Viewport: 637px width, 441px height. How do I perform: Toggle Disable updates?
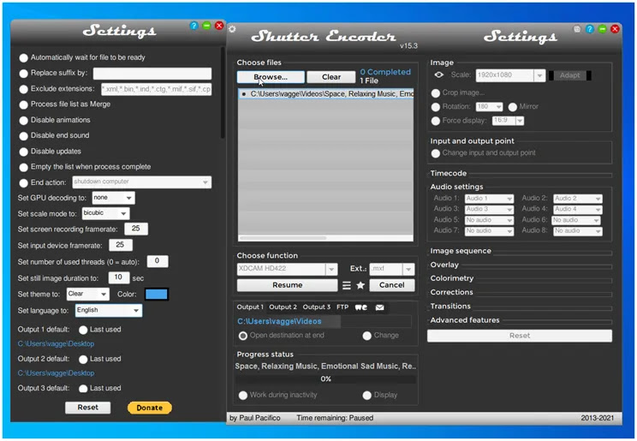tap(24, 152)
